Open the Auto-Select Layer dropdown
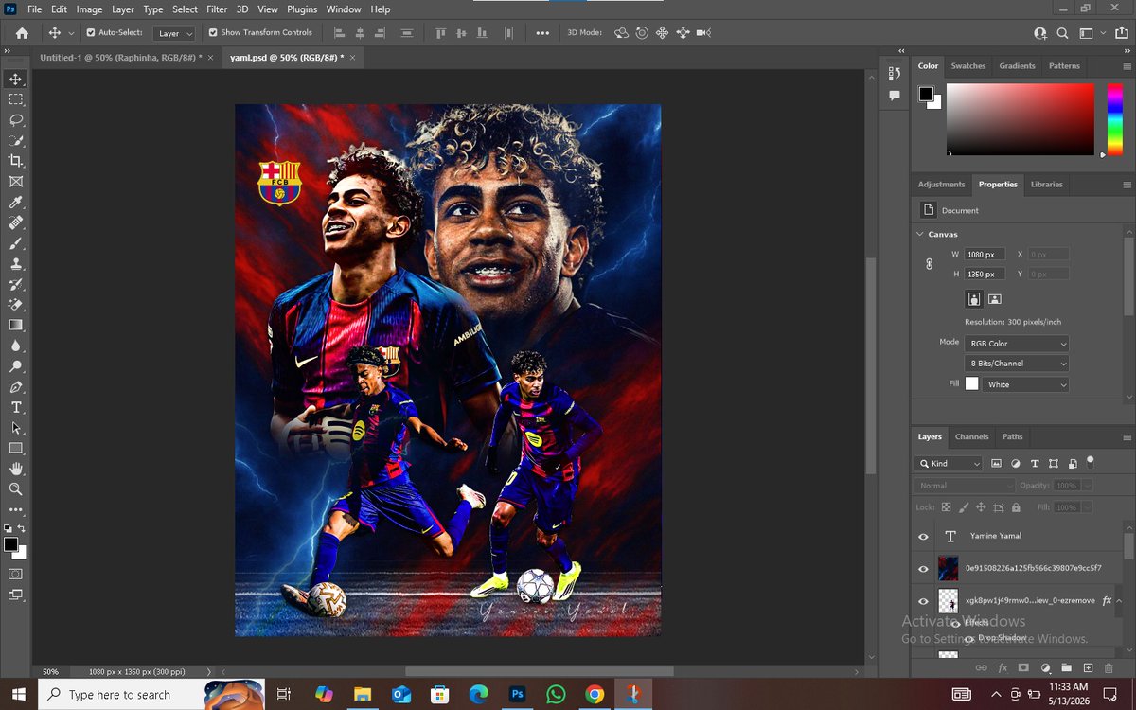Image resolution: width=1136 pixels, height=710 pixels. 175,33
